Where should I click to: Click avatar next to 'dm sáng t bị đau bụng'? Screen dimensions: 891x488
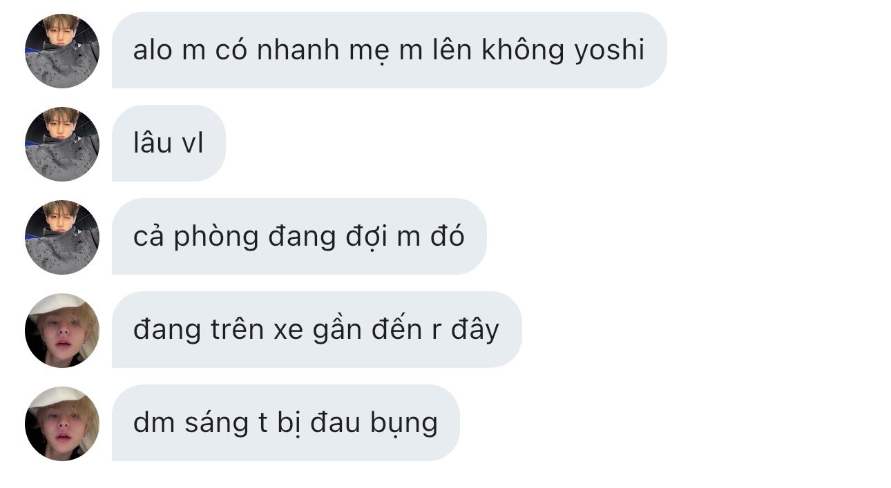62,424
